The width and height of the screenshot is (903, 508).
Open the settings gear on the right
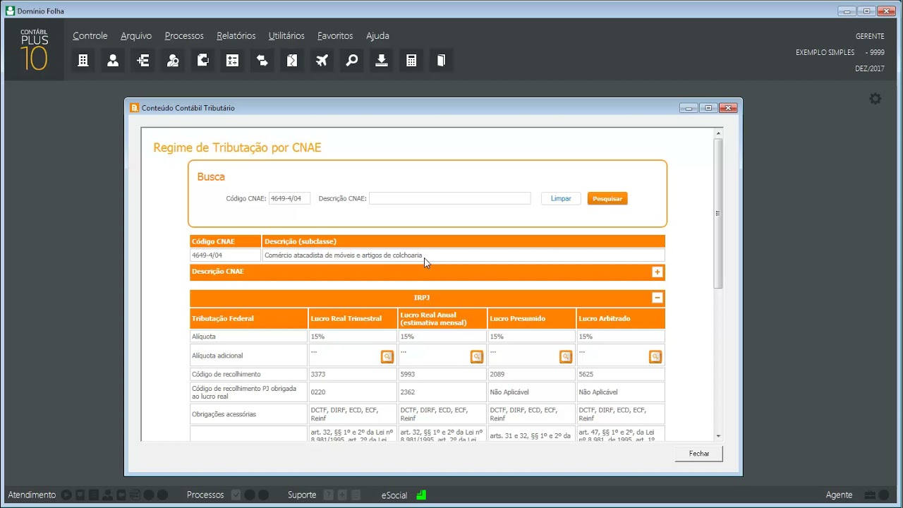coord(875,99)
